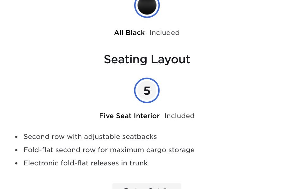
Task: Click the Seating Layout heading
Action: [147, 60]
